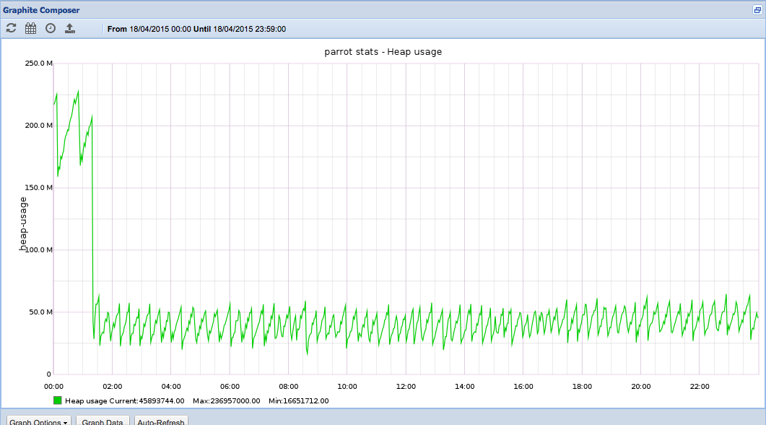The height and width of the screenshot is (425, 766).
Task: Click the heap-usage vertical axis title
Action: (23, 224)
